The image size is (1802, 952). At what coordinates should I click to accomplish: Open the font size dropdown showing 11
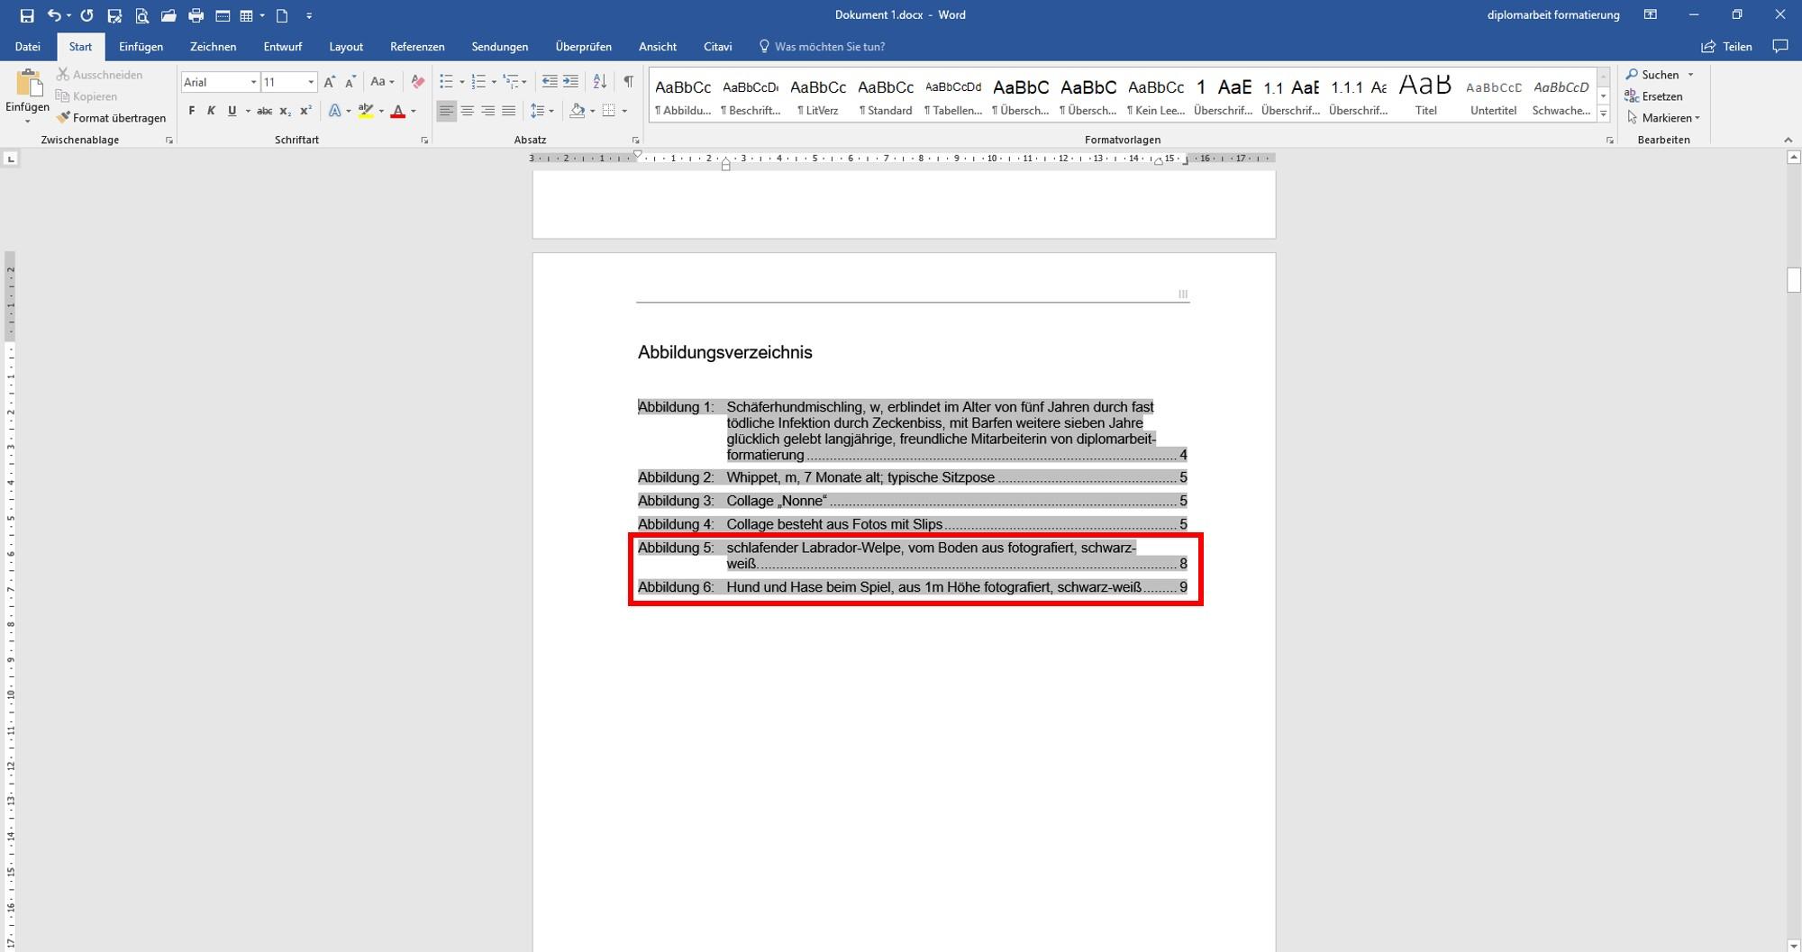pyautogui.click(x=311, y=82)
